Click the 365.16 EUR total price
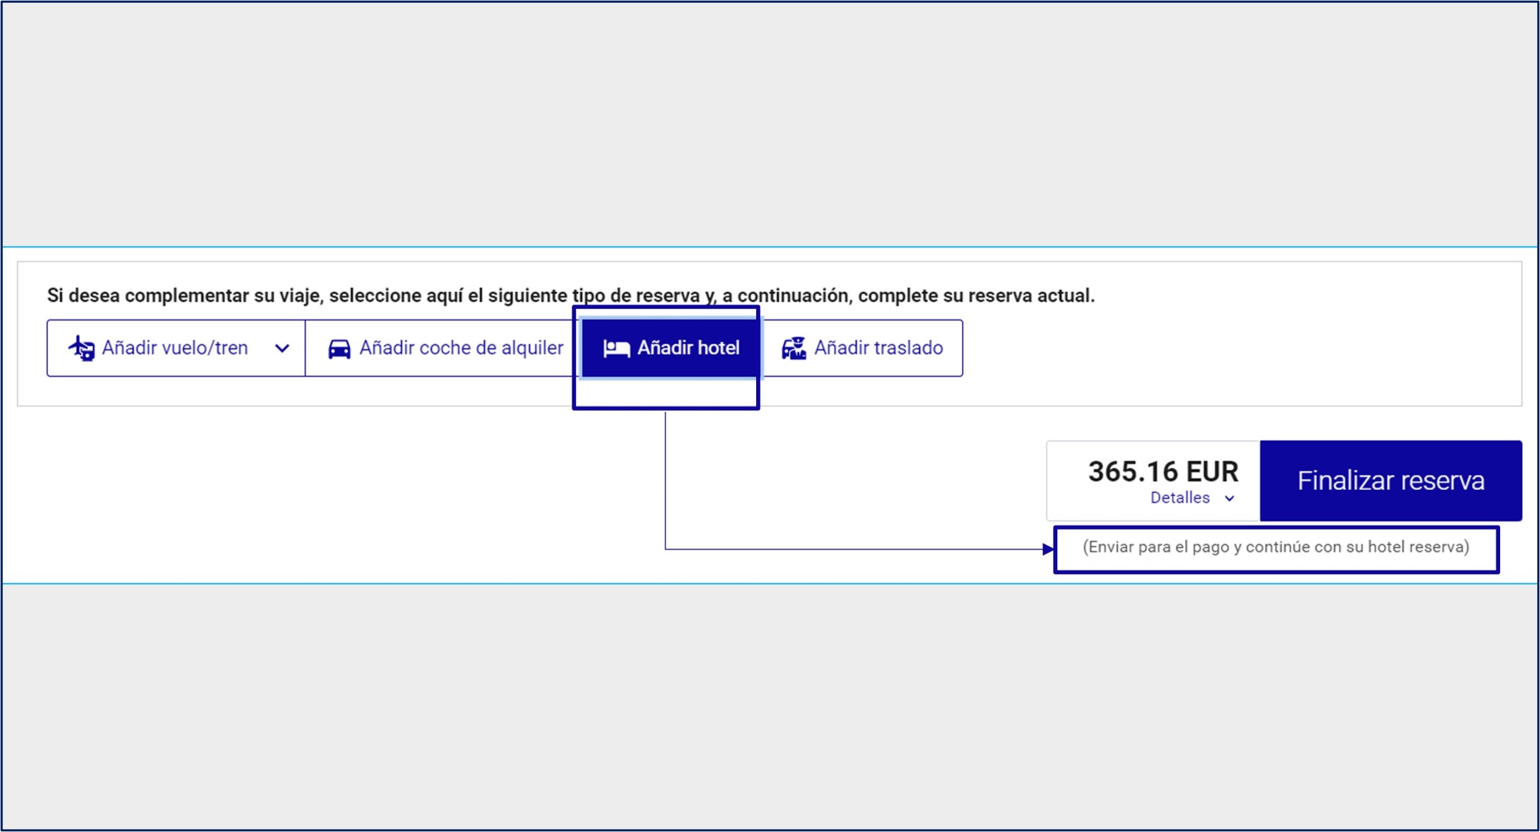Viewport: 1540px width, 832px height. [x=1162, y=471]
